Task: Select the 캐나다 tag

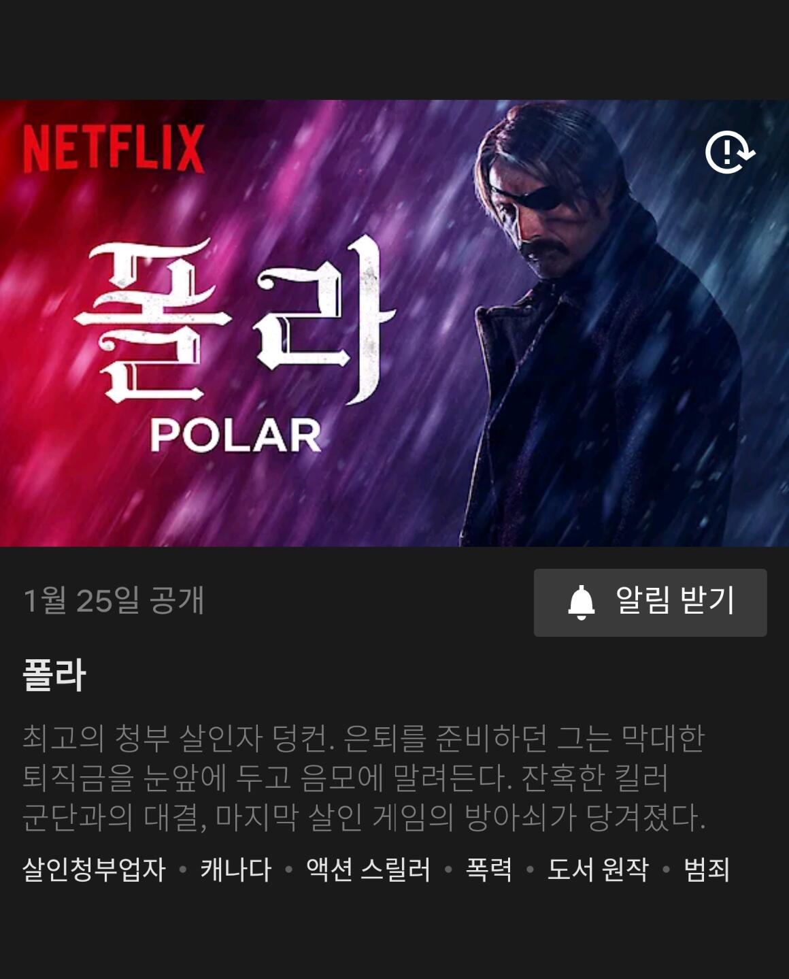Action: coord(235,869)
